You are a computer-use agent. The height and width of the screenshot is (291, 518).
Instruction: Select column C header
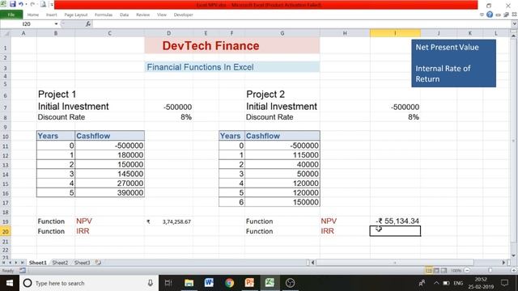[110, 33]
